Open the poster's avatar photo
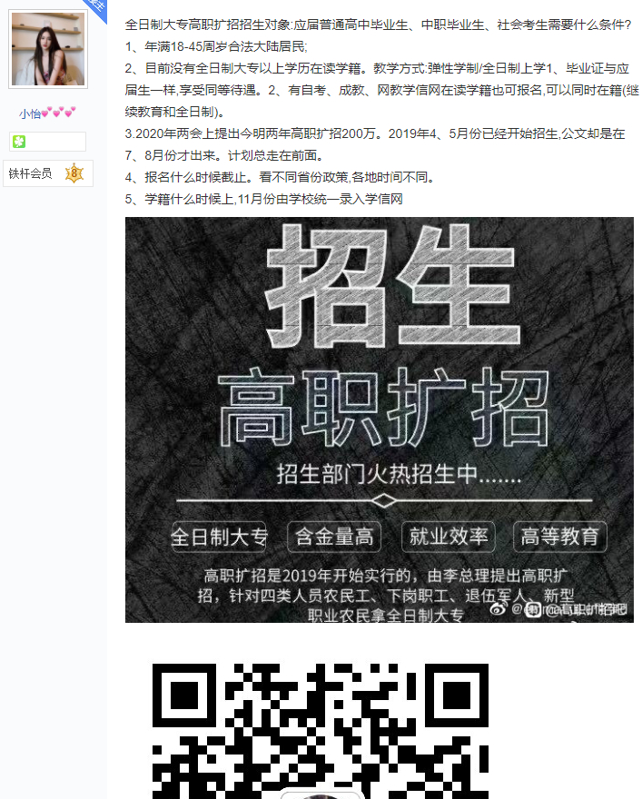Viewport: 642px width, 799px height. [48, 49]
